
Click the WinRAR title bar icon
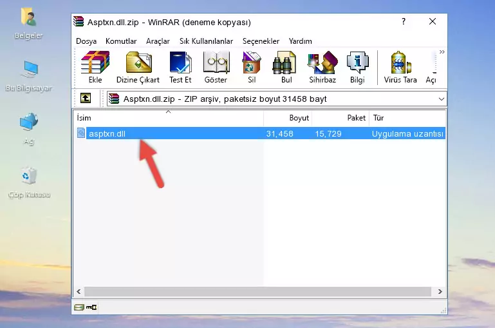tap(79, 22)
